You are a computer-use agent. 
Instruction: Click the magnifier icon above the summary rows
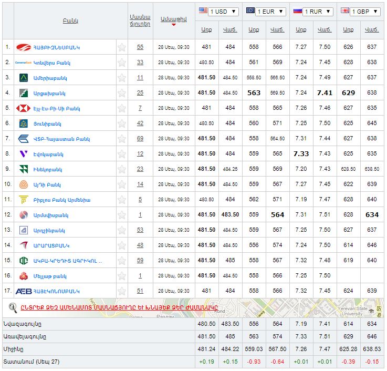tap(13, 307)
